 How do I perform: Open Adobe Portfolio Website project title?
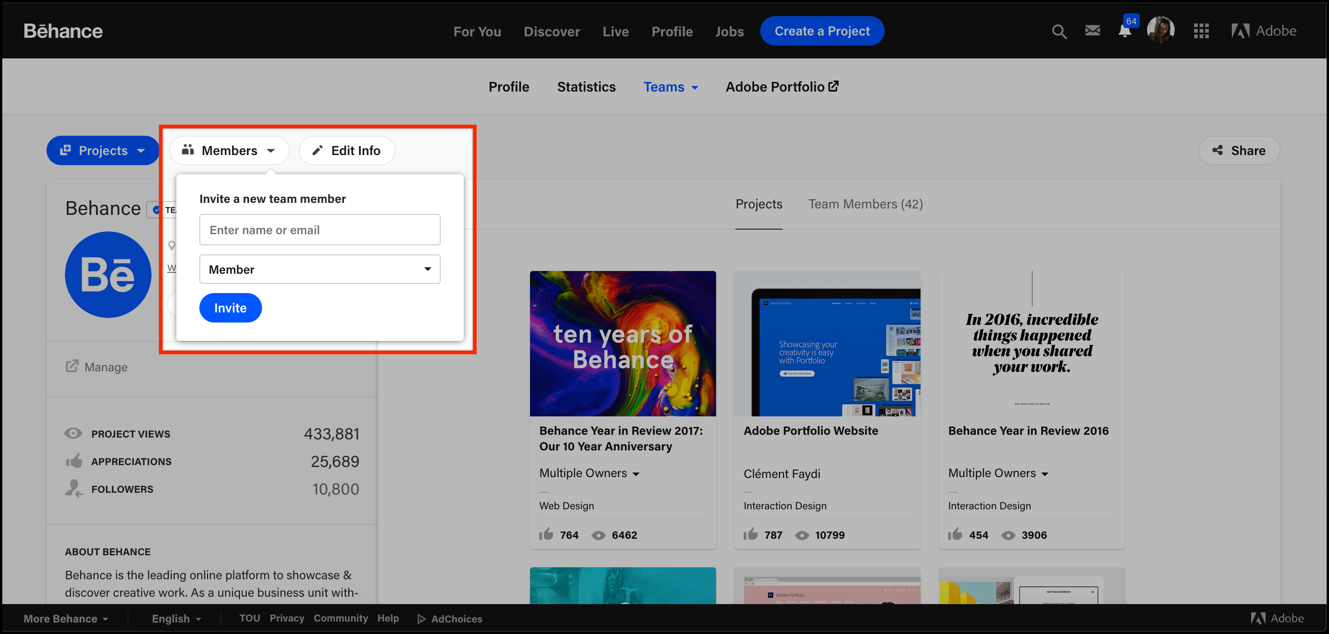(810, 430)
